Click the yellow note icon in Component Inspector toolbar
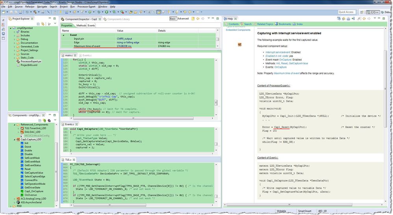393x215 pixels. click(x=193, y=19)
